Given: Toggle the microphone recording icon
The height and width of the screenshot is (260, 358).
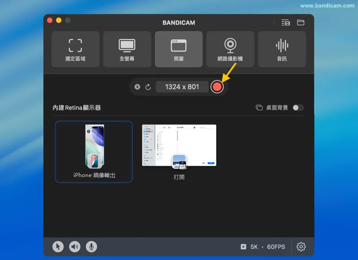Looking at the screenshot, I should 91,247.
